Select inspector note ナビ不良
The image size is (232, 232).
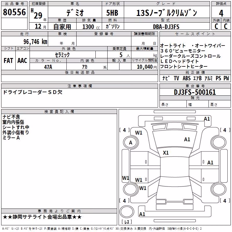(x=11, y=117)
